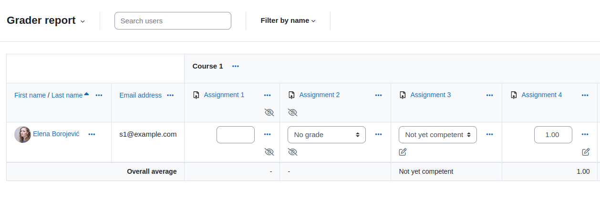The width and height of the screenshot is (600, 199).
Task: Open Email address column actions menu
Action: point(170,95)
